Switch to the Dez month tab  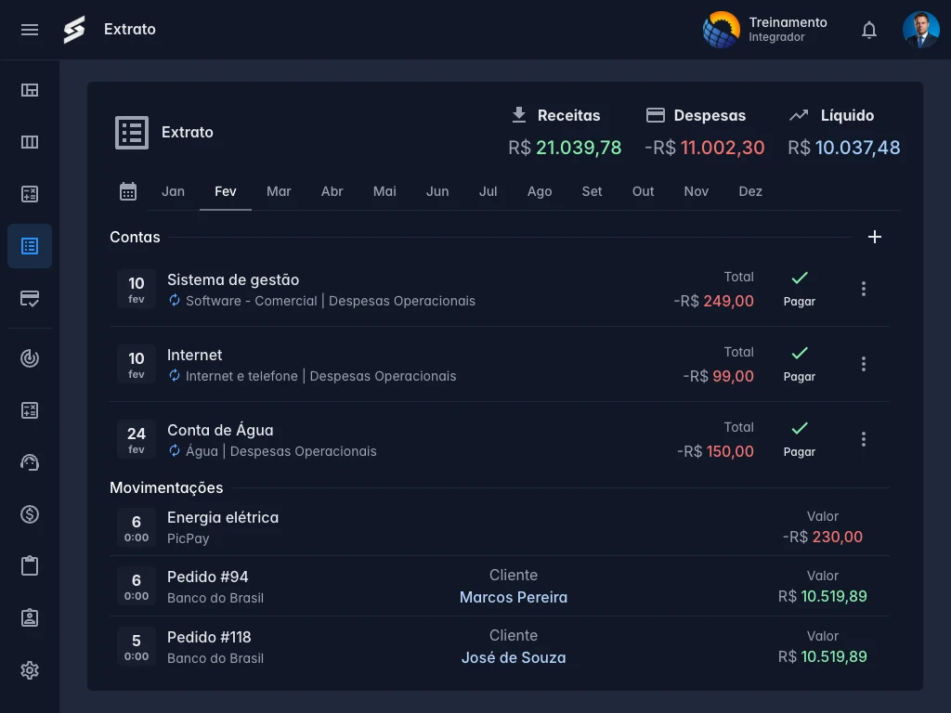point(750,191)
